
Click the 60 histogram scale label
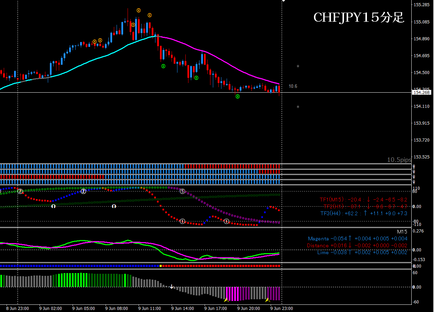(x=415, y=273)
